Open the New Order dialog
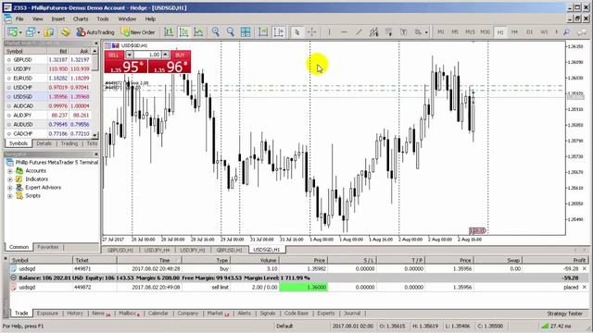Image resolution: width=593 pixels, height=333 pixels. pos(138,32)
